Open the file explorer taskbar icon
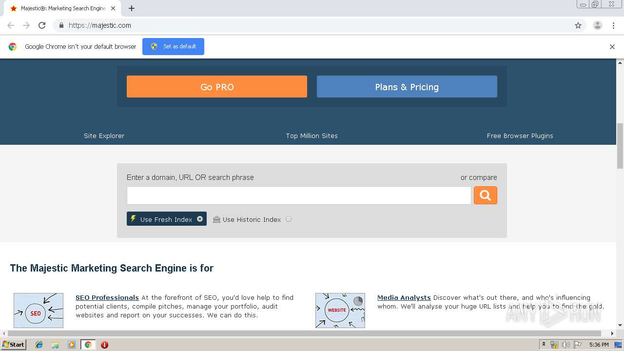624x351 pixels. click(x=55, y=345)
